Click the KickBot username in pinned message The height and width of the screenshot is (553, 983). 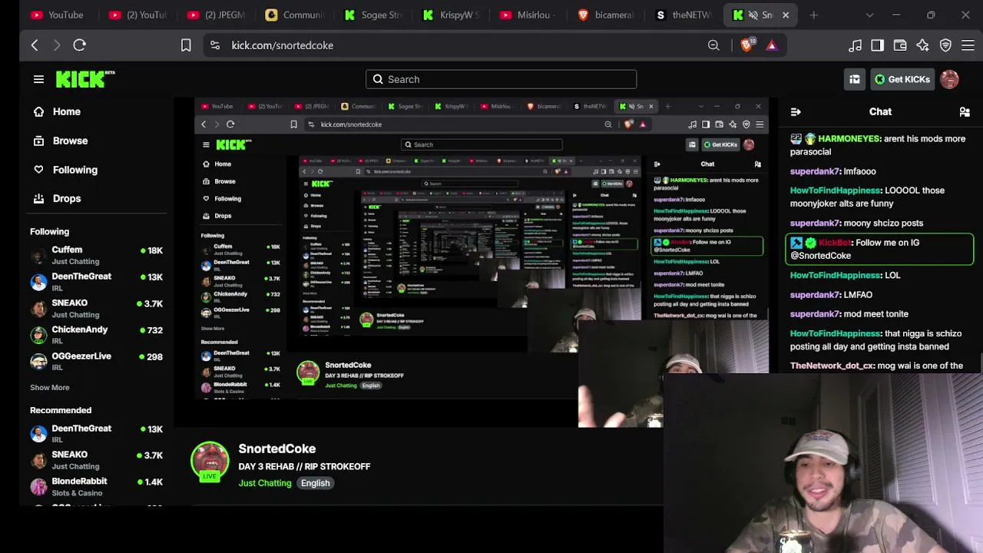coord(835,243)
